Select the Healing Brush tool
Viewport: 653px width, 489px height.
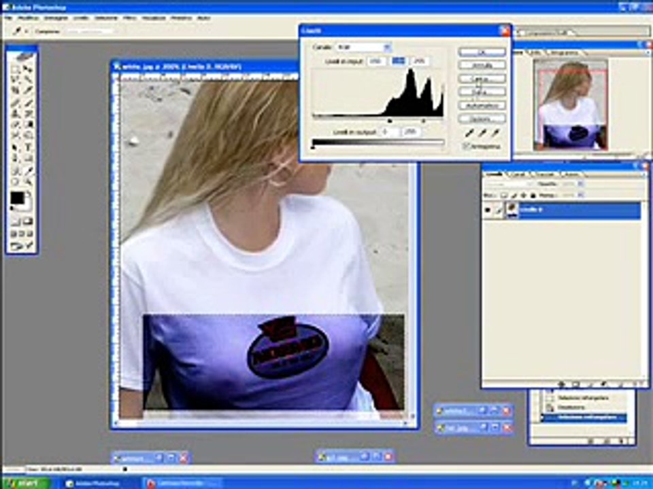(16, 103)
